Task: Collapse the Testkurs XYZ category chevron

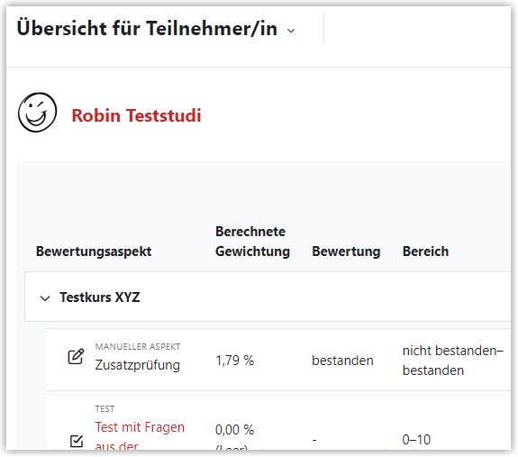Action: [x=45, y=298]
